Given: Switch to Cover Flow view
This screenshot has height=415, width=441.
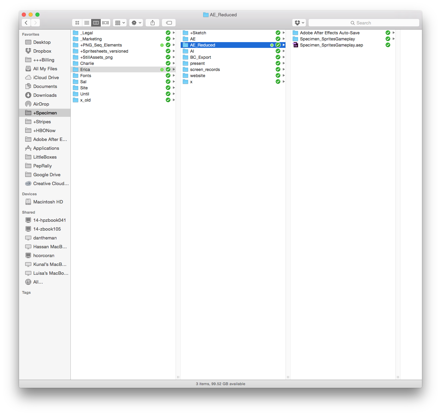Looking at the screenshot, I should tap(105, 23).
